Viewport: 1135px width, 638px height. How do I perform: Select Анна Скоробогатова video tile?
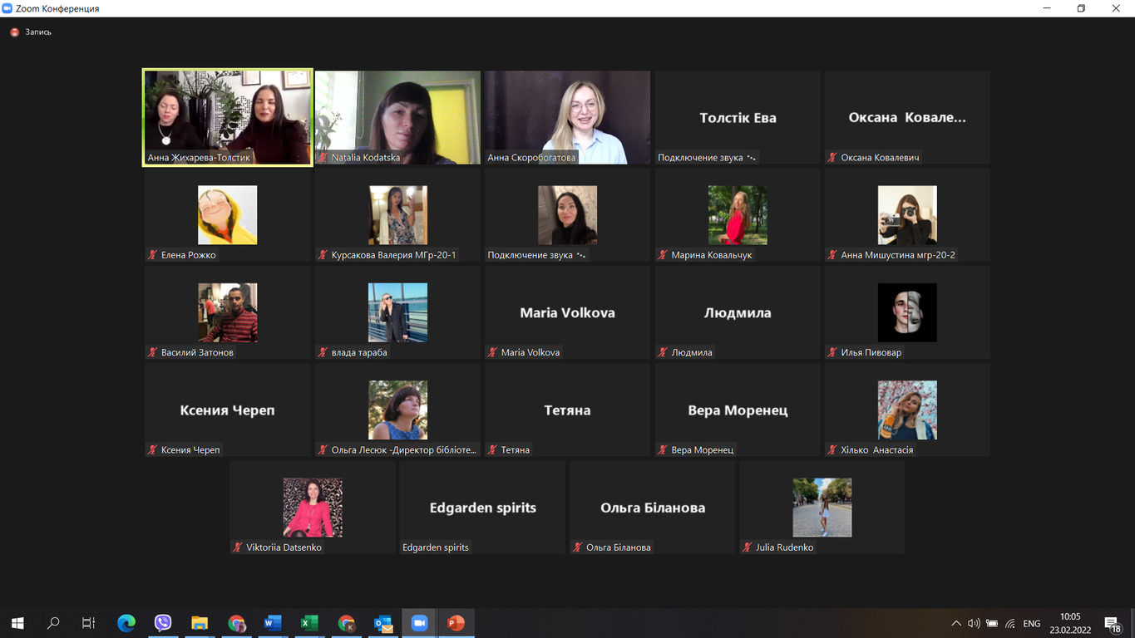click(567, 117)
